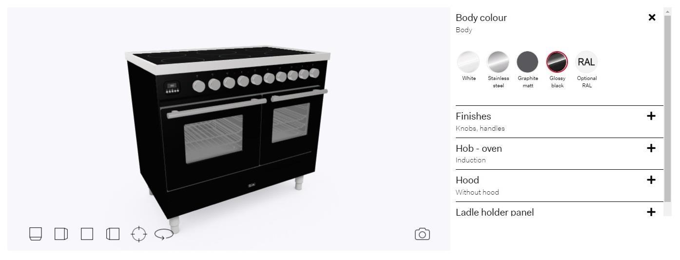680x260 pixels.
Task: Start auto-rotate with the rotation icon
Action: pyautogui.click(x=164, y=235)
